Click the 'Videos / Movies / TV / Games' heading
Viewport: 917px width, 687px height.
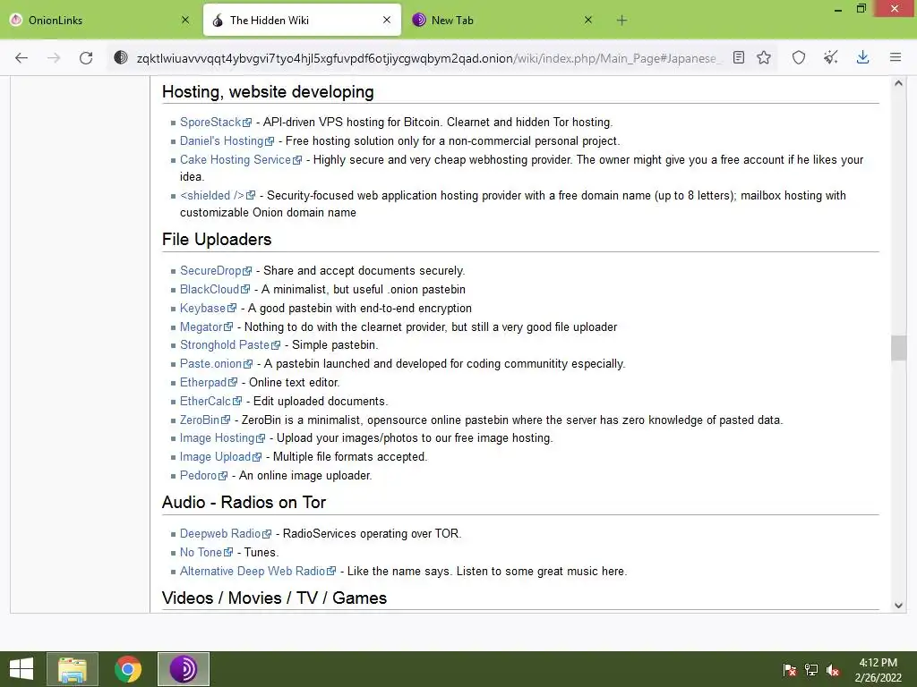pos(274,598)
